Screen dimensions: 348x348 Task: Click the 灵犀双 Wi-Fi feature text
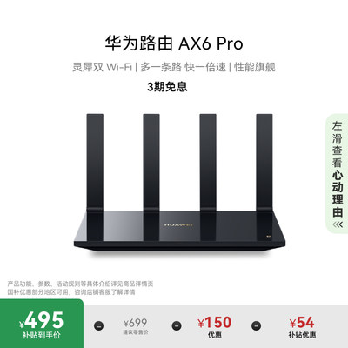coord(103,67)
